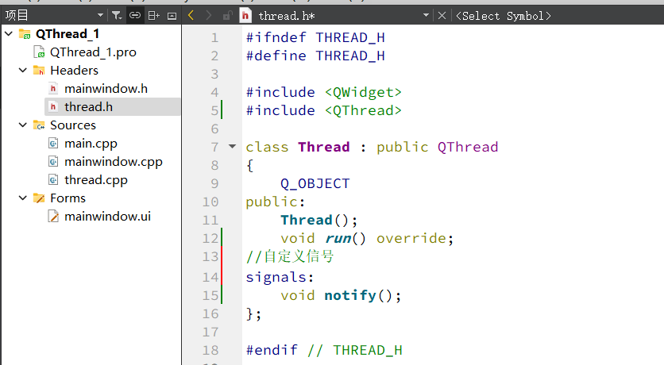Viewport: 664px width, 365px height.
Task: Click the 'override' keyword
Action: [411, 238]
